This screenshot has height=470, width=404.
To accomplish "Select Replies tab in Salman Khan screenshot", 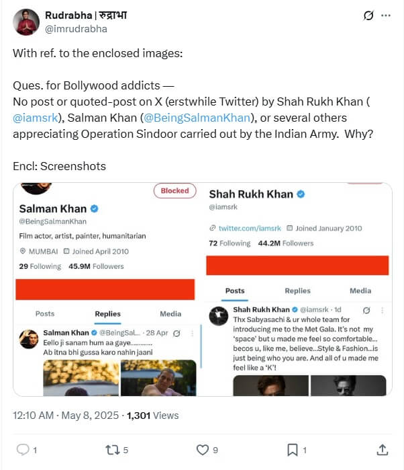I will point(107,313).
